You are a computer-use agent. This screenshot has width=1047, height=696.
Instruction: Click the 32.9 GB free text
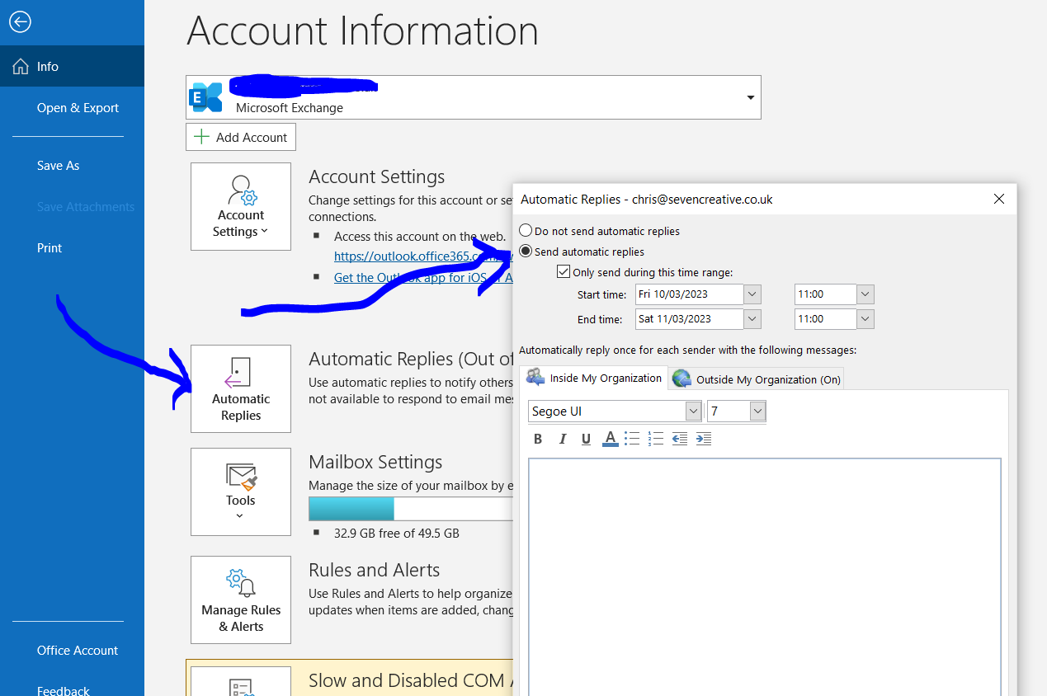[x=397, y=534]
